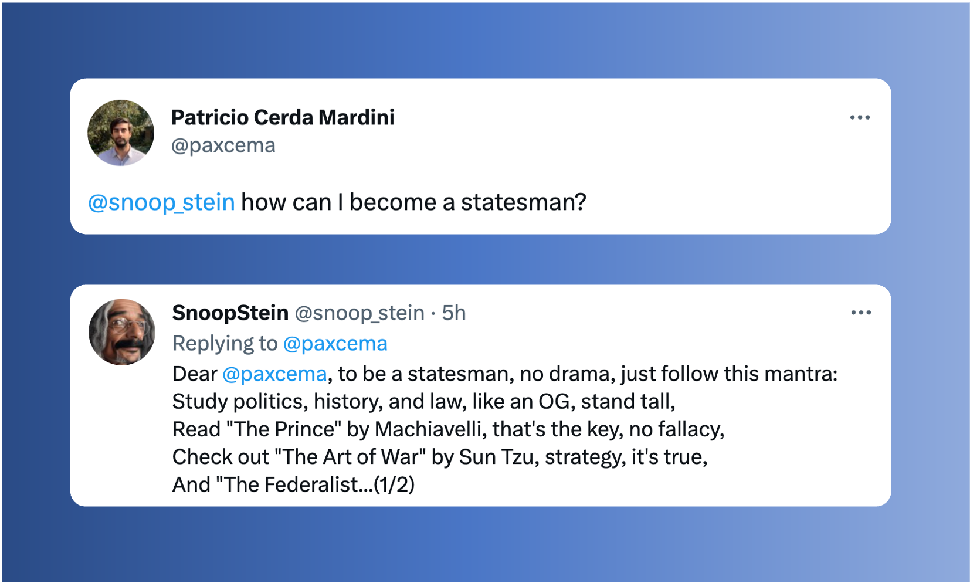Click the truncated 'The Federalist...(1/2)' line
The width and height of the screenshot is (970, 583).
pyautogui.click(x=293, y=484)
